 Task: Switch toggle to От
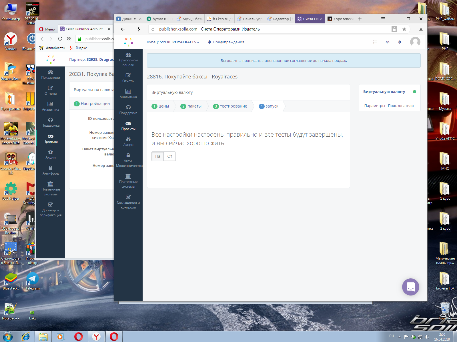click(x=170, y=156)
